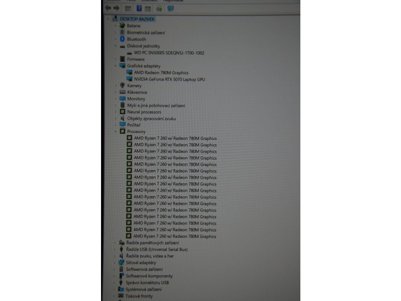
Task: Click the 'Řadiče zvuku, videa a her' label
Action: click(x=150, y=256)
